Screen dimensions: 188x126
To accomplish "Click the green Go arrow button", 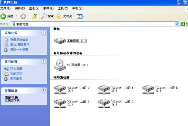I will 183,24.
